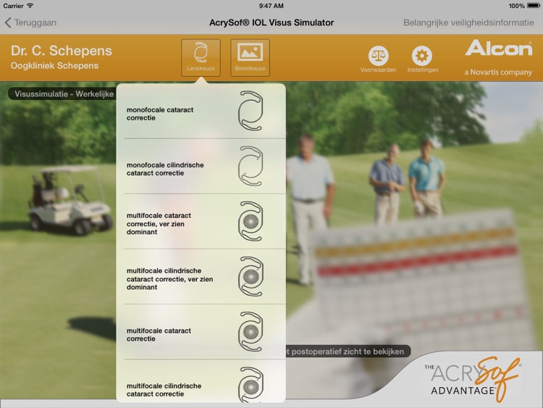Open Instellingen gear icon
The image size is (543, 408).
pyautogui.click(x=423, y=59)
